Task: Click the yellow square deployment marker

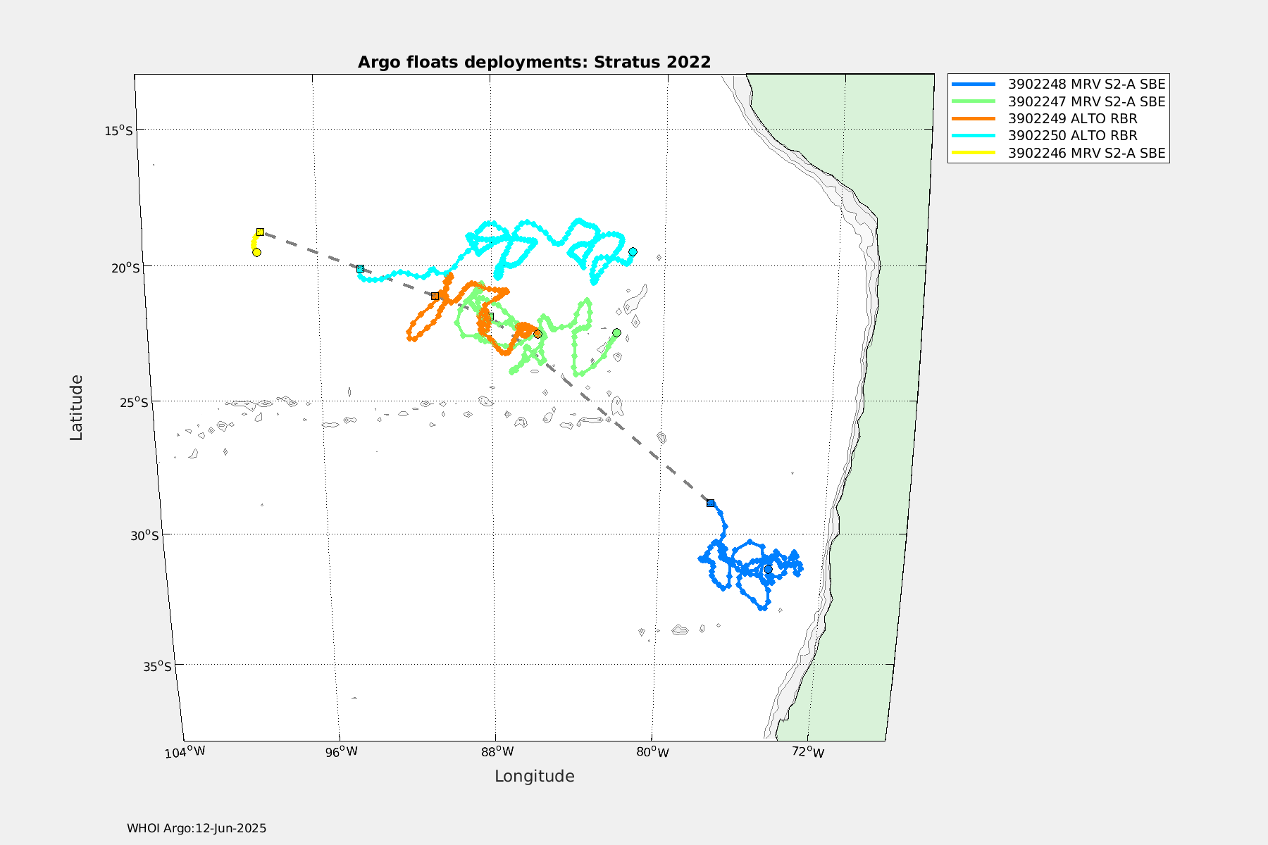Action: pos(260,232)
